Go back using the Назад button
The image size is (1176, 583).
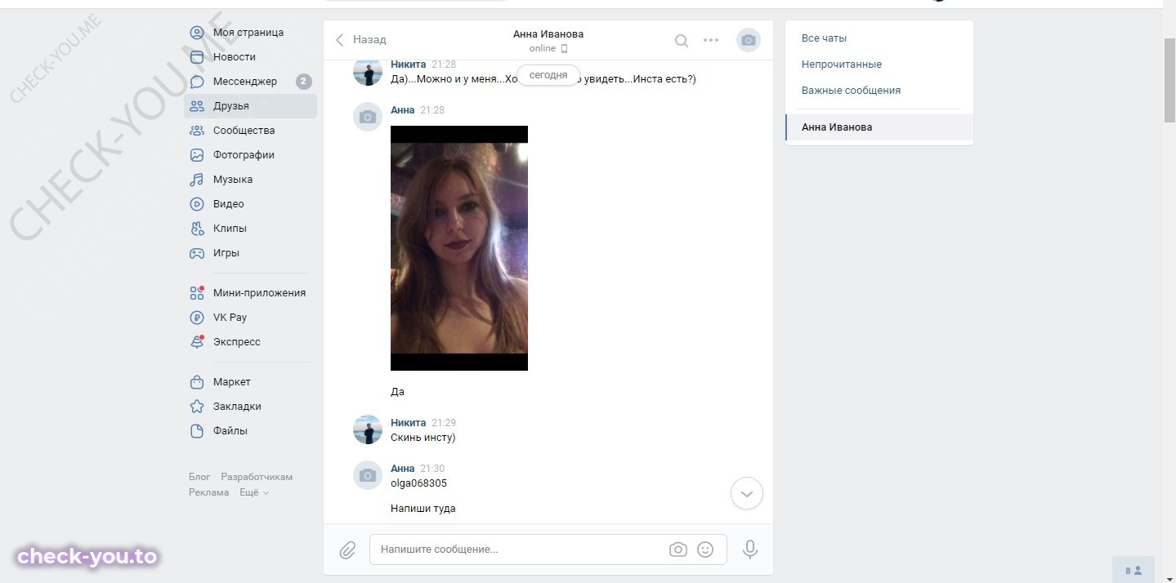tap(360, 39)
